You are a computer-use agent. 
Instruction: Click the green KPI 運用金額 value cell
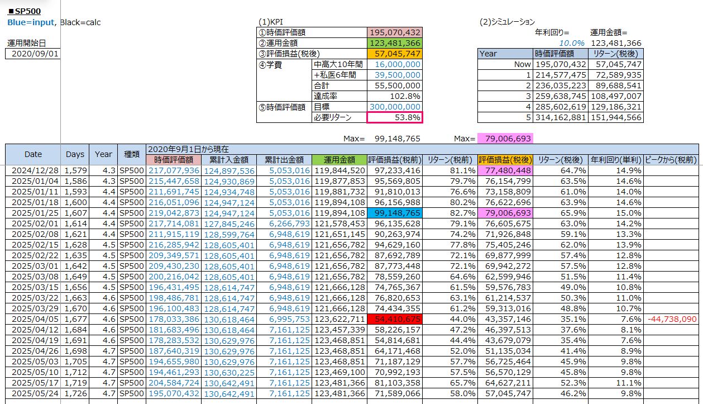pos(395,43)
